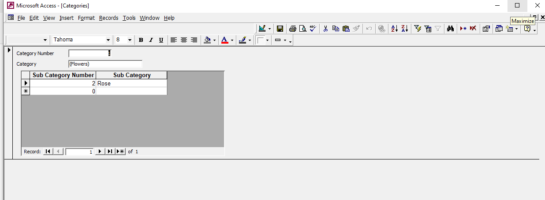Click the Microsoft Access Help icon

[x=527, y=29]
